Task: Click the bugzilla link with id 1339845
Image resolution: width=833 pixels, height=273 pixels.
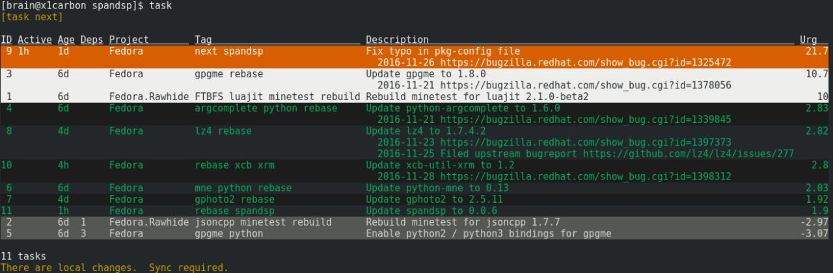Action: coord(586,120)
